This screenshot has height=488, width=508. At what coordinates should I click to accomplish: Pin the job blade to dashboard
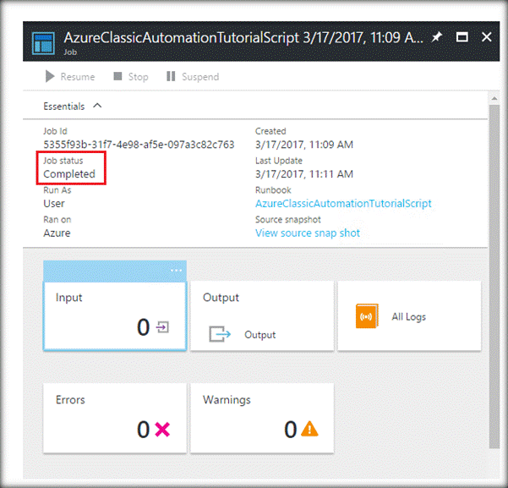(436, 37)
